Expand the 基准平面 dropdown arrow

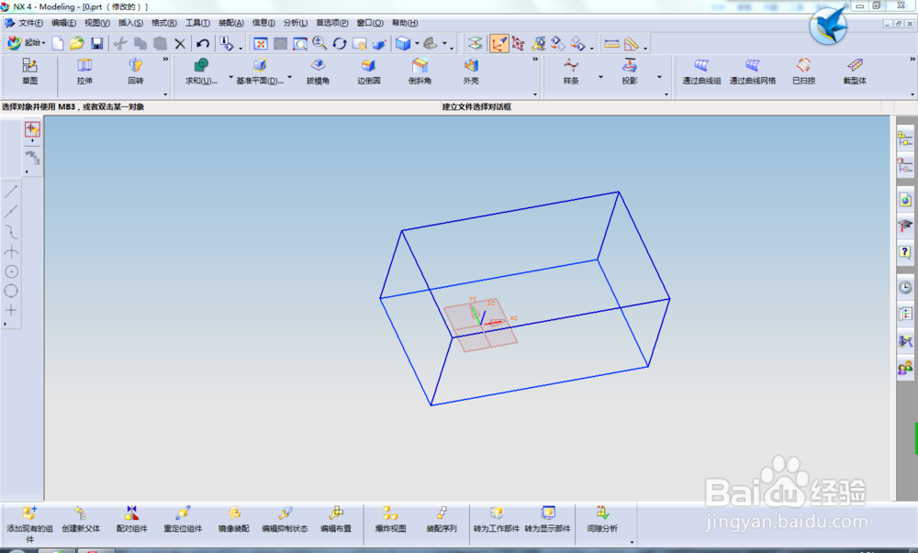290,77
